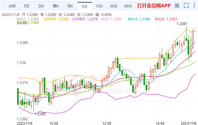Click the 开 1.2389 open value
198x125 pixels.
click(30, 15)
